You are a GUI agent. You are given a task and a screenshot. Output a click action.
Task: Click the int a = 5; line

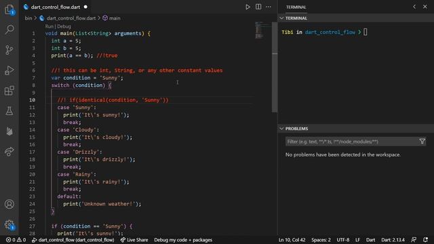(x=66, y=41)
